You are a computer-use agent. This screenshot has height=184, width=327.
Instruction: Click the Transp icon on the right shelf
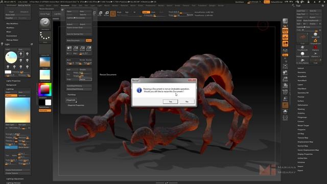(x=285, y=99)
